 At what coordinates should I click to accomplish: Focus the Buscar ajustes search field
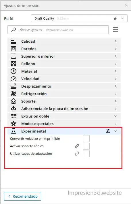[58, 30]
